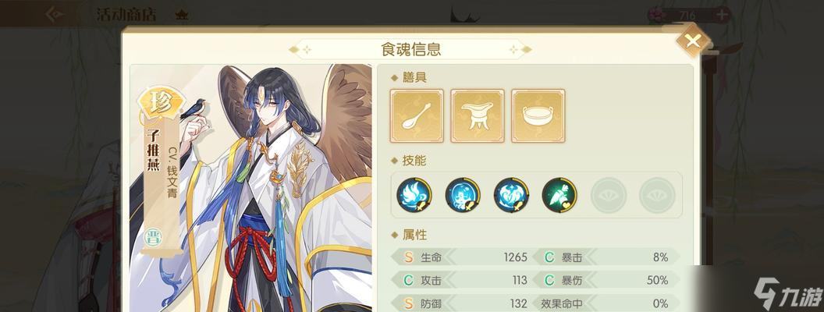This screenshot has height=312, width=824.
Task: Tap the 珍 rarity badge
Action: click(162, 102)
